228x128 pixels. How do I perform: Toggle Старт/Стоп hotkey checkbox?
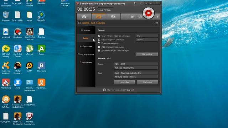click(99, 36)
